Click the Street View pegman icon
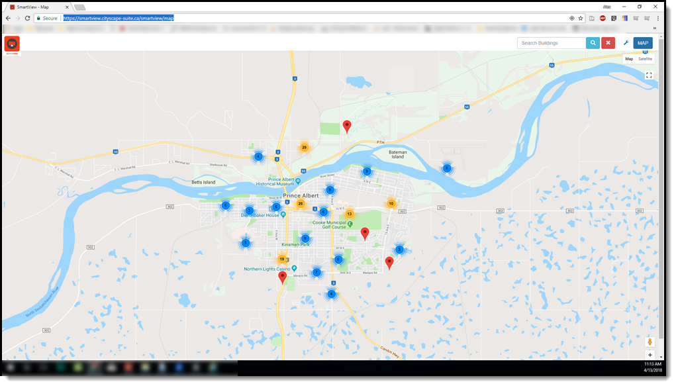676x386 pixels. 650,342
